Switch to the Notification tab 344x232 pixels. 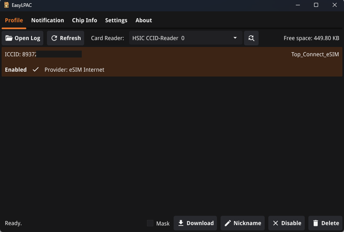pos(47,20)
